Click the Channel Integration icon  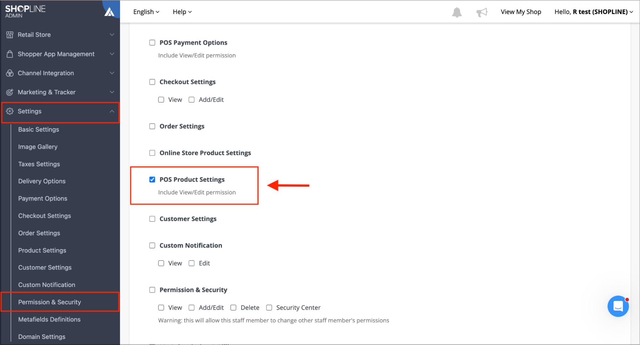(x=10, y=73)
